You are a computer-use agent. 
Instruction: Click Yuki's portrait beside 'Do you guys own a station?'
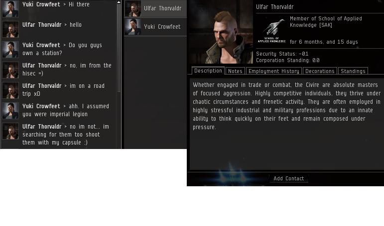(x=10, y=50)
